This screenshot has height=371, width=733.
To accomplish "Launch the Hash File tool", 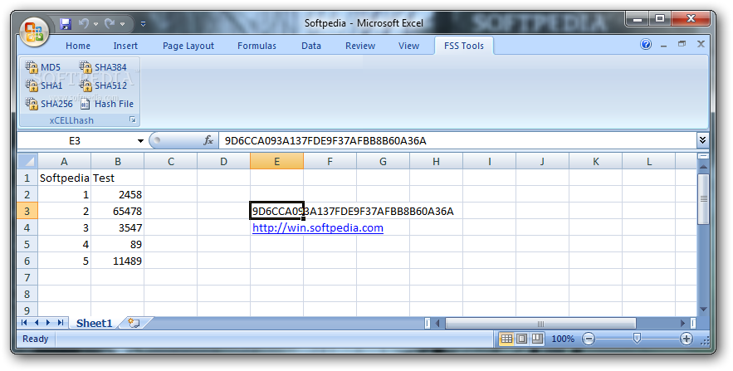I will coord(106,104).
